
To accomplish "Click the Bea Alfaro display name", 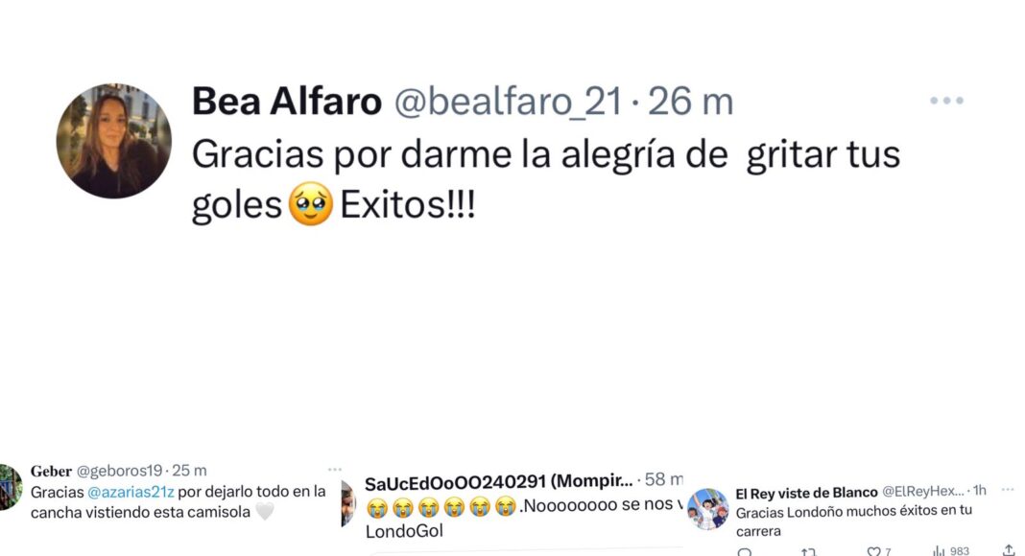I will pyautogui.click(x=287, y=102).
